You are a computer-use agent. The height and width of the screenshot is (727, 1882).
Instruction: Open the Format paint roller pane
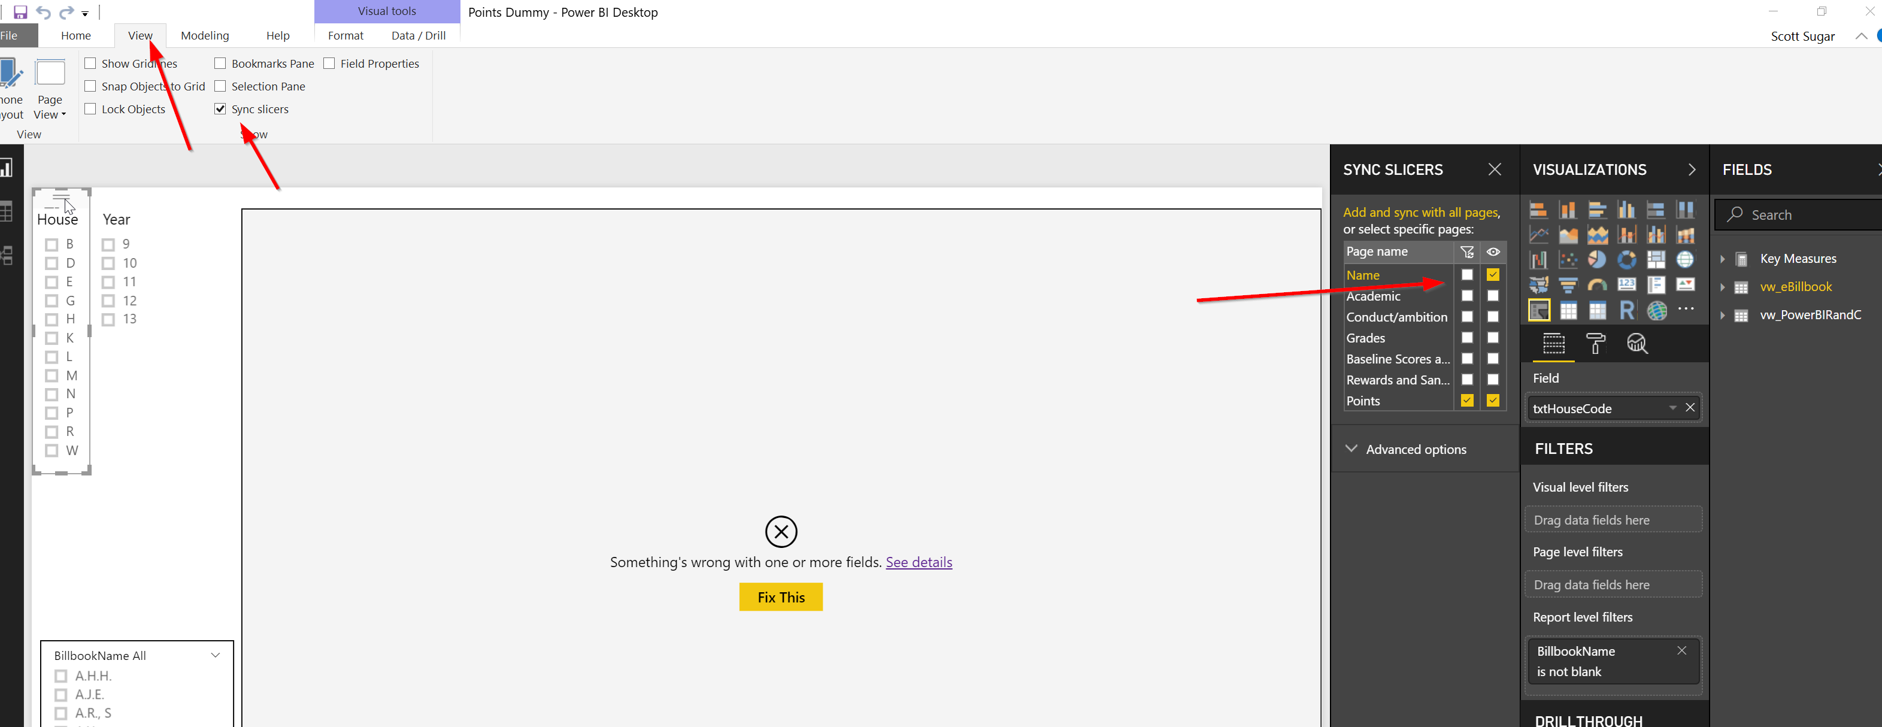tap(1596, 343)
